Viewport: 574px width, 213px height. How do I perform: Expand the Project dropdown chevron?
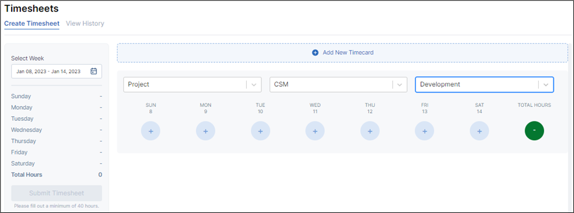(254, 84)
